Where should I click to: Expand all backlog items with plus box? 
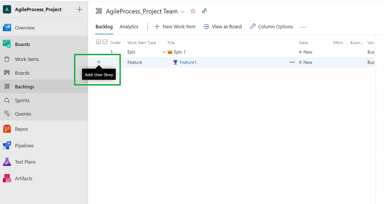pyautogui.click(x=98, y=42)
